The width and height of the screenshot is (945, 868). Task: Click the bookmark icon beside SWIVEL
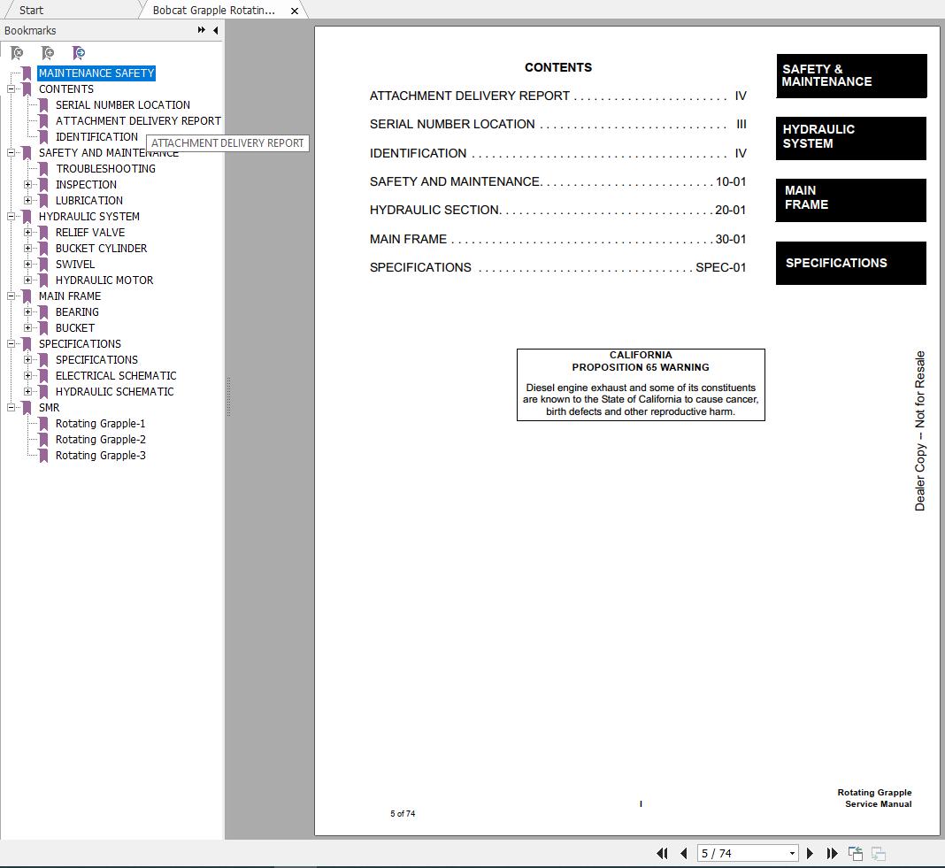coord(43,265)
